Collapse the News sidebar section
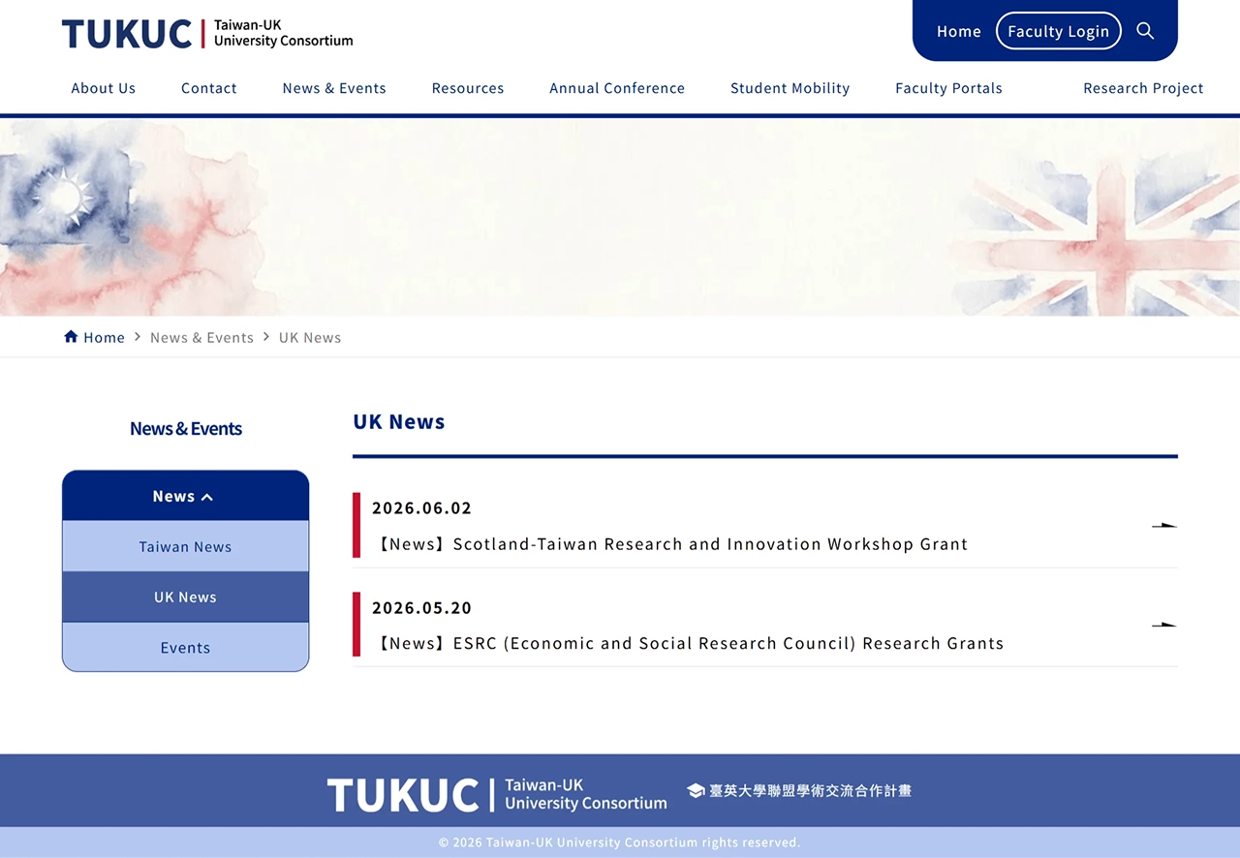Screen dimensions: 1240x858 pos(185,496)
